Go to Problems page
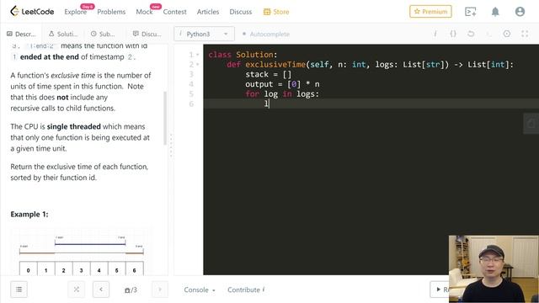This screenshot has height=303, width=539. click(x=111, y=12)
